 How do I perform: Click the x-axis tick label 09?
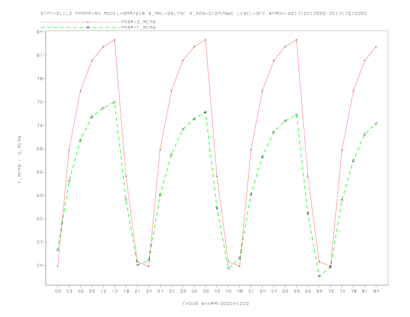(x=92, y=291)
